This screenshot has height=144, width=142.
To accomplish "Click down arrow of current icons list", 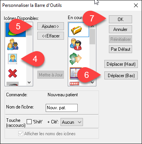I will (93, 83).
